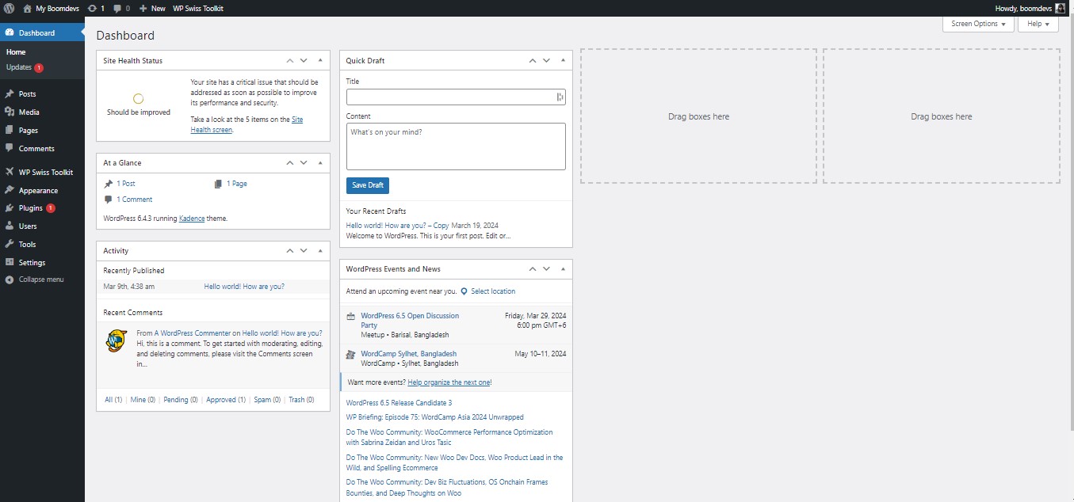Click the WordPress logo in admin bar

(x=9, y=8)
